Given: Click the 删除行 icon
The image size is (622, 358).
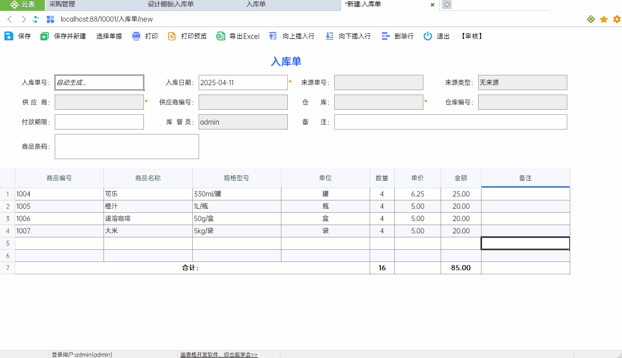Looking at the screenshot, I should click(385, 36).
